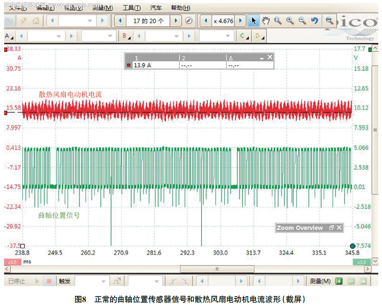Expand the trigger mode dropdown

tap(103, 281)
